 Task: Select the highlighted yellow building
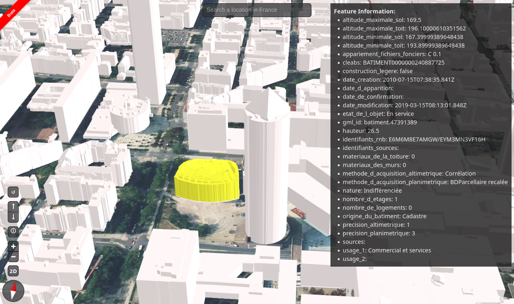[x=207, y=180]
